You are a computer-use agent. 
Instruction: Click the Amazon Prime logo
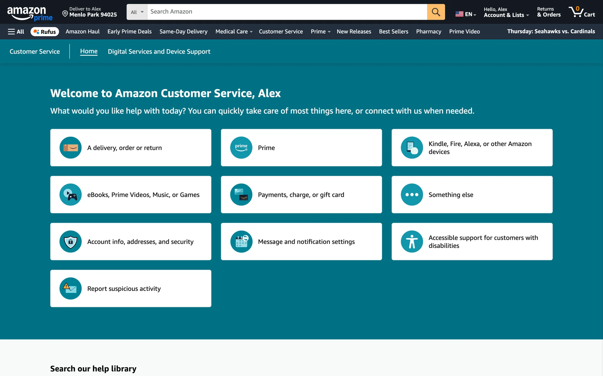pos(30,13)
